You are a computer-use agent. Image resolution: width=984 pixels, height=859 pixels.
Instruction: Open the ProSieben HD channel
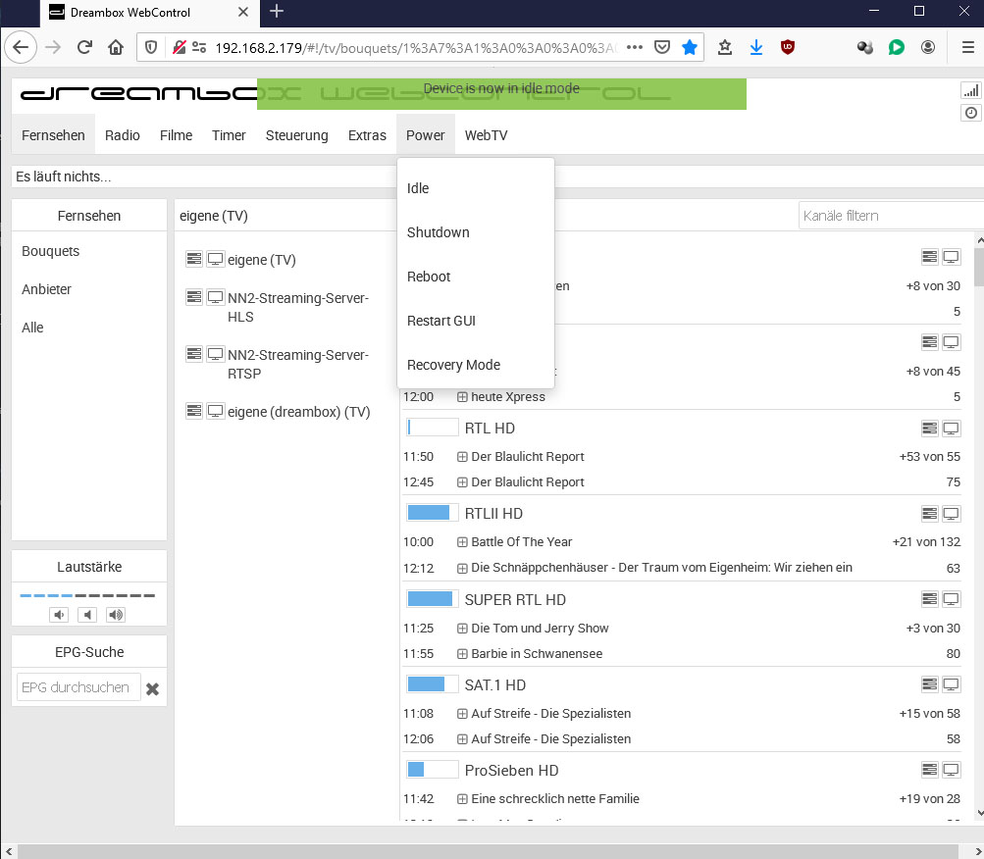[x=511, y=771]
